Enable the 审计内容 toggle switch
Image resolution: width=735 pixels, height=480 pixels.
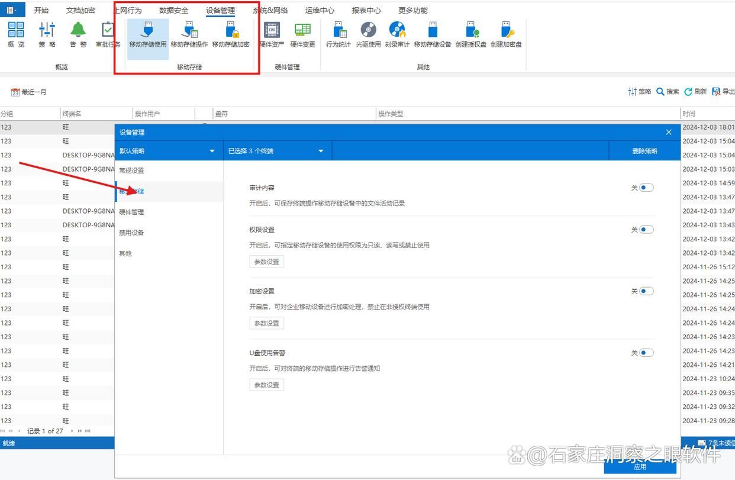[646, 188]
